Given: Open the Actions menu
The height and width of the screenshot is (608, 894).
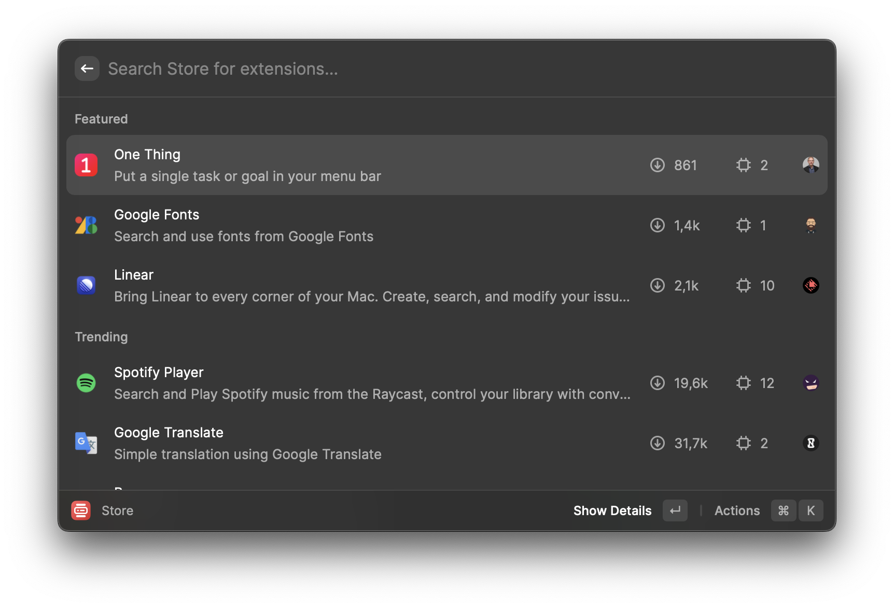Looking at the screenshot, I should tap(737, 510).
